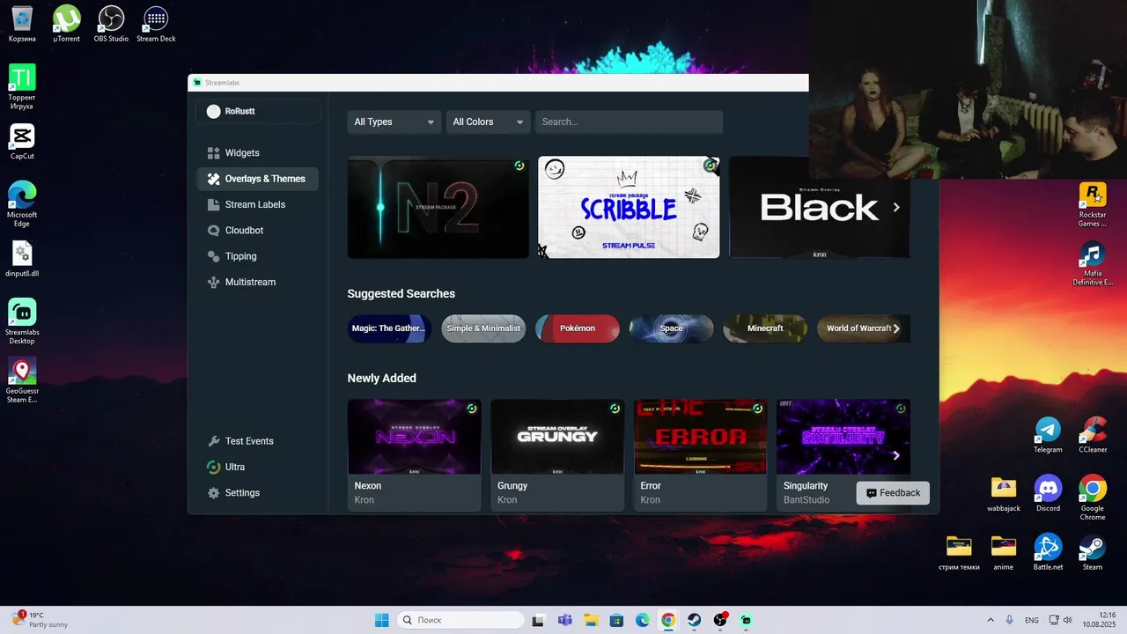The width and height of the screenshot is (1127, 634).
Task: Click the Ultra badge on Nexon card
Action: (x=472, y=409)
